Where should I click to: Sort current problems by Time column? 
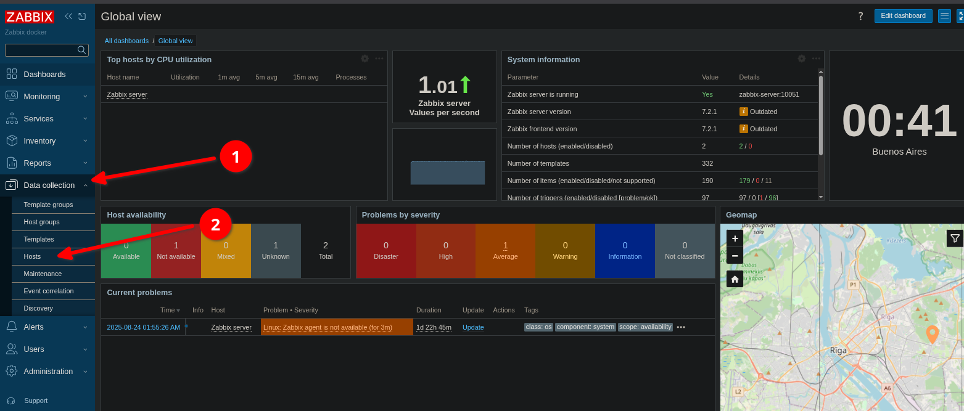168,310
